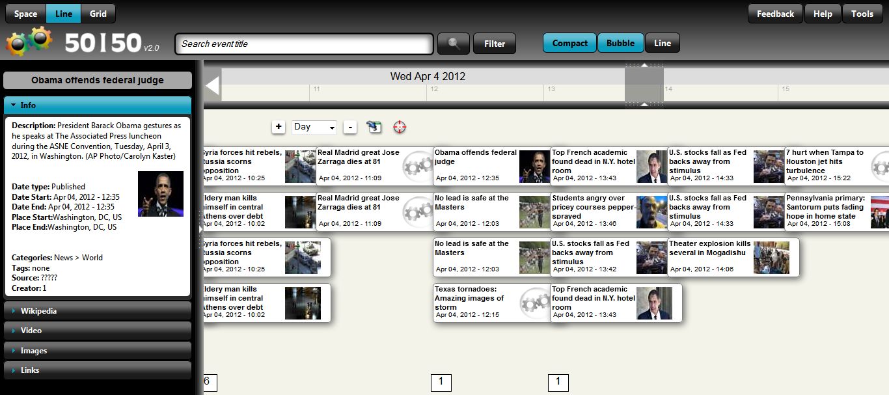
Task: Select the Line tab next to Space
Action: (x=64, y=14)
